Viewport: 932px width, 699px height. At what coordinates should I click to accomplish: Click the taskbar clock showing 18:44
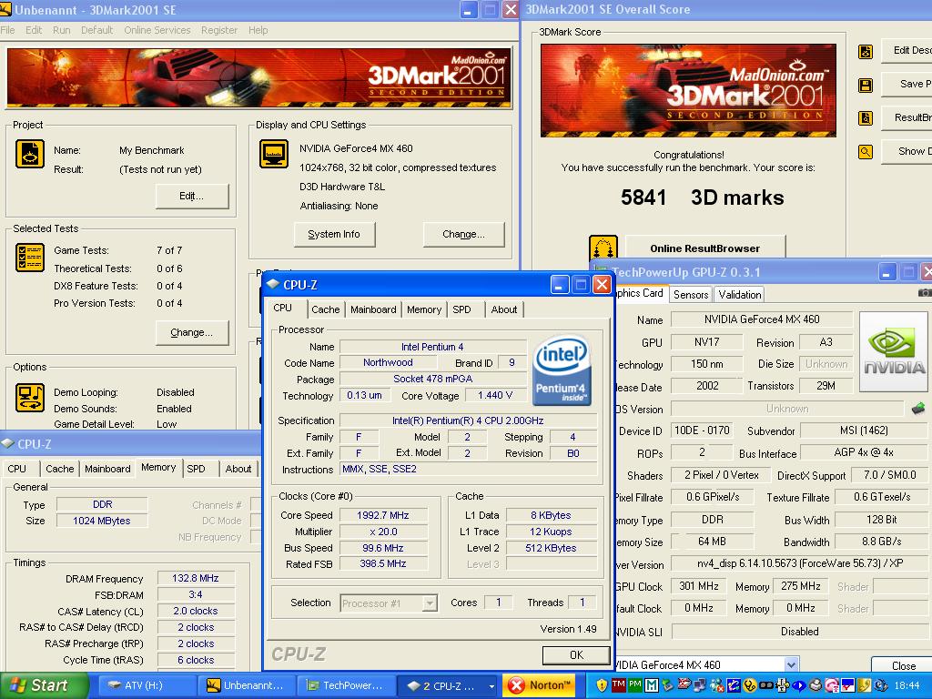pos(907,685)
